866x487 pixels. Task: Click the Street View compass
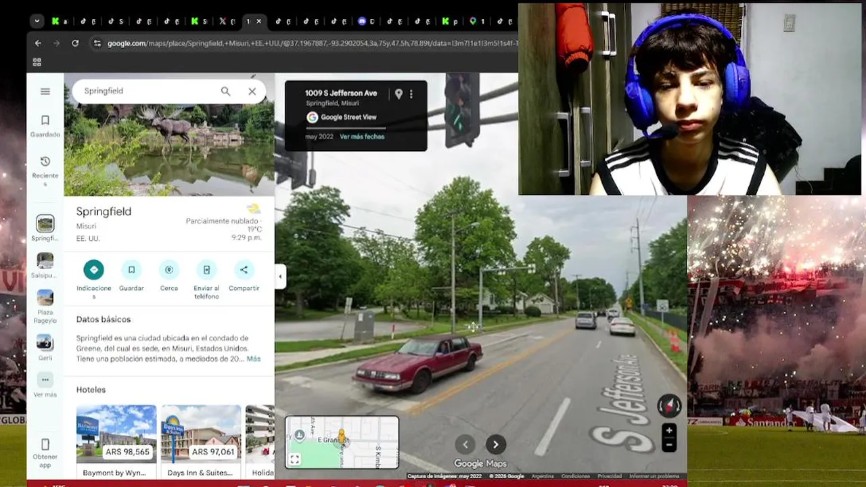669,406
